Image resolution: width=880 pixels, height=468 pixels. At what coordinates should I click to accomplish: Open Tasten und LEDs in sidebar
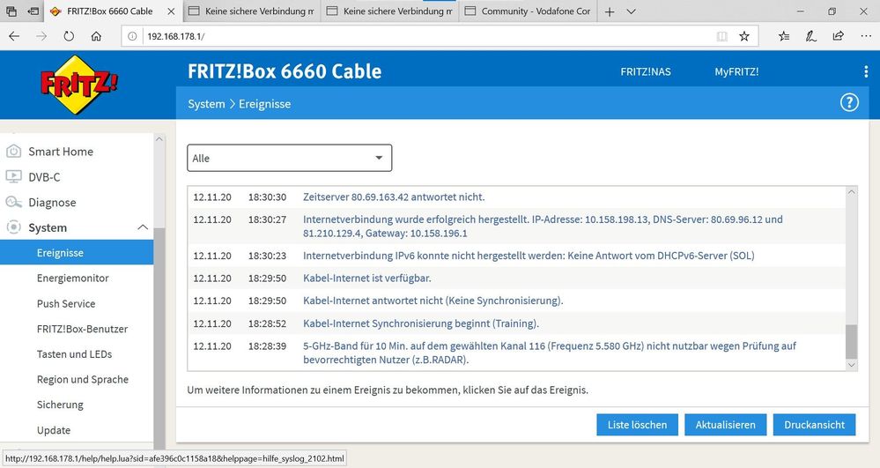75,354
